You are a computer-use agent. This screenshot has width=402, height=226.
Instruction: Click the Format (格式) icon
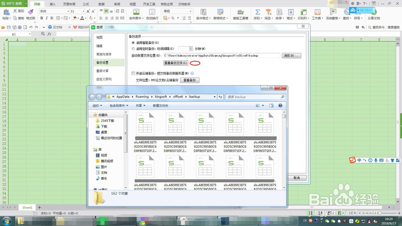(291, 12)
